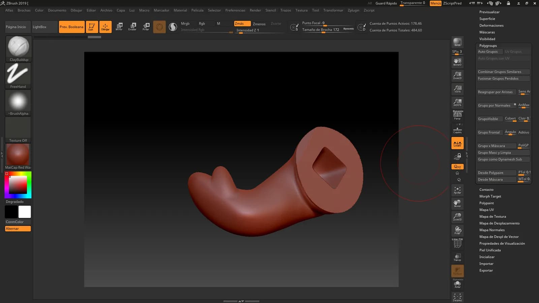Toggle Aislar solo mode

pyautogui.click(x=457, y=283)
